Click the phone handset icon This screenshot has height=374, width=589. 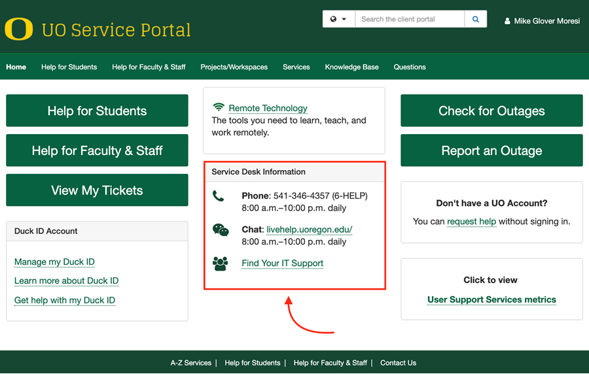(x=218, y=195)
